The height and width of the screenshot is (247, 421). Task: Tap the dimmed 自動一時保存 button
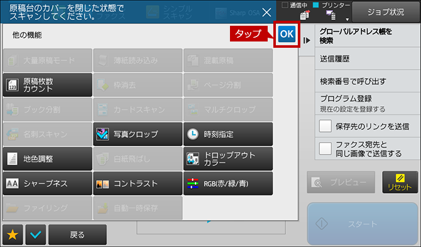pyautogui.click(x=138, y=208)
